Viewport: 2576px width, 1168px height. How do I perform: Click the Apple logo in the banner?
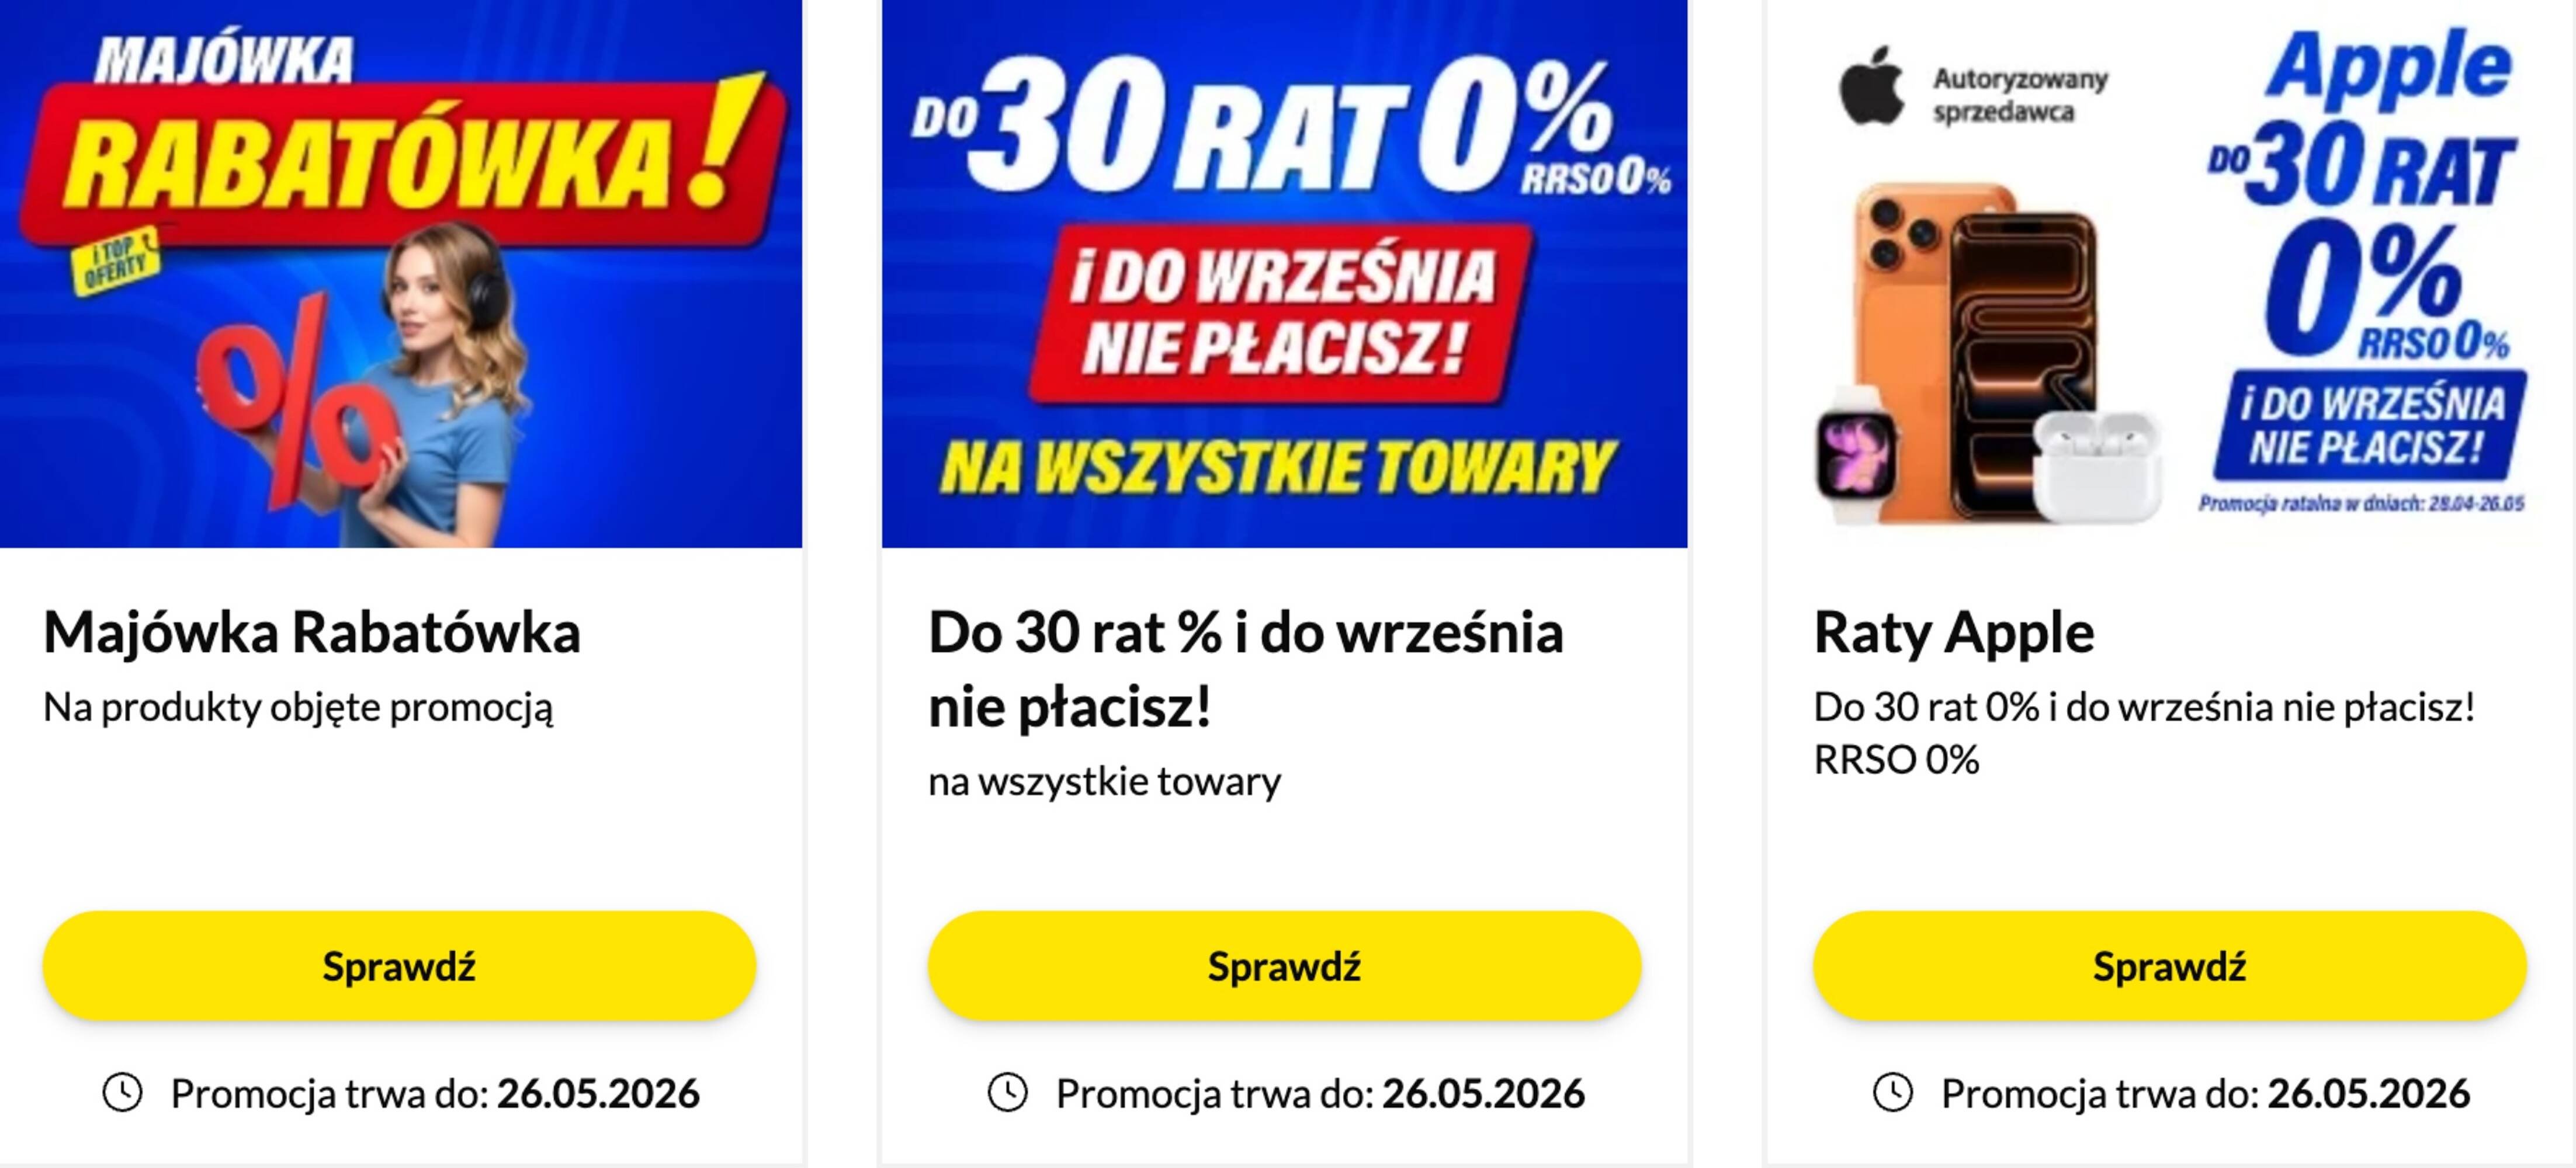pyautogui.click(x=1870, y=87)
